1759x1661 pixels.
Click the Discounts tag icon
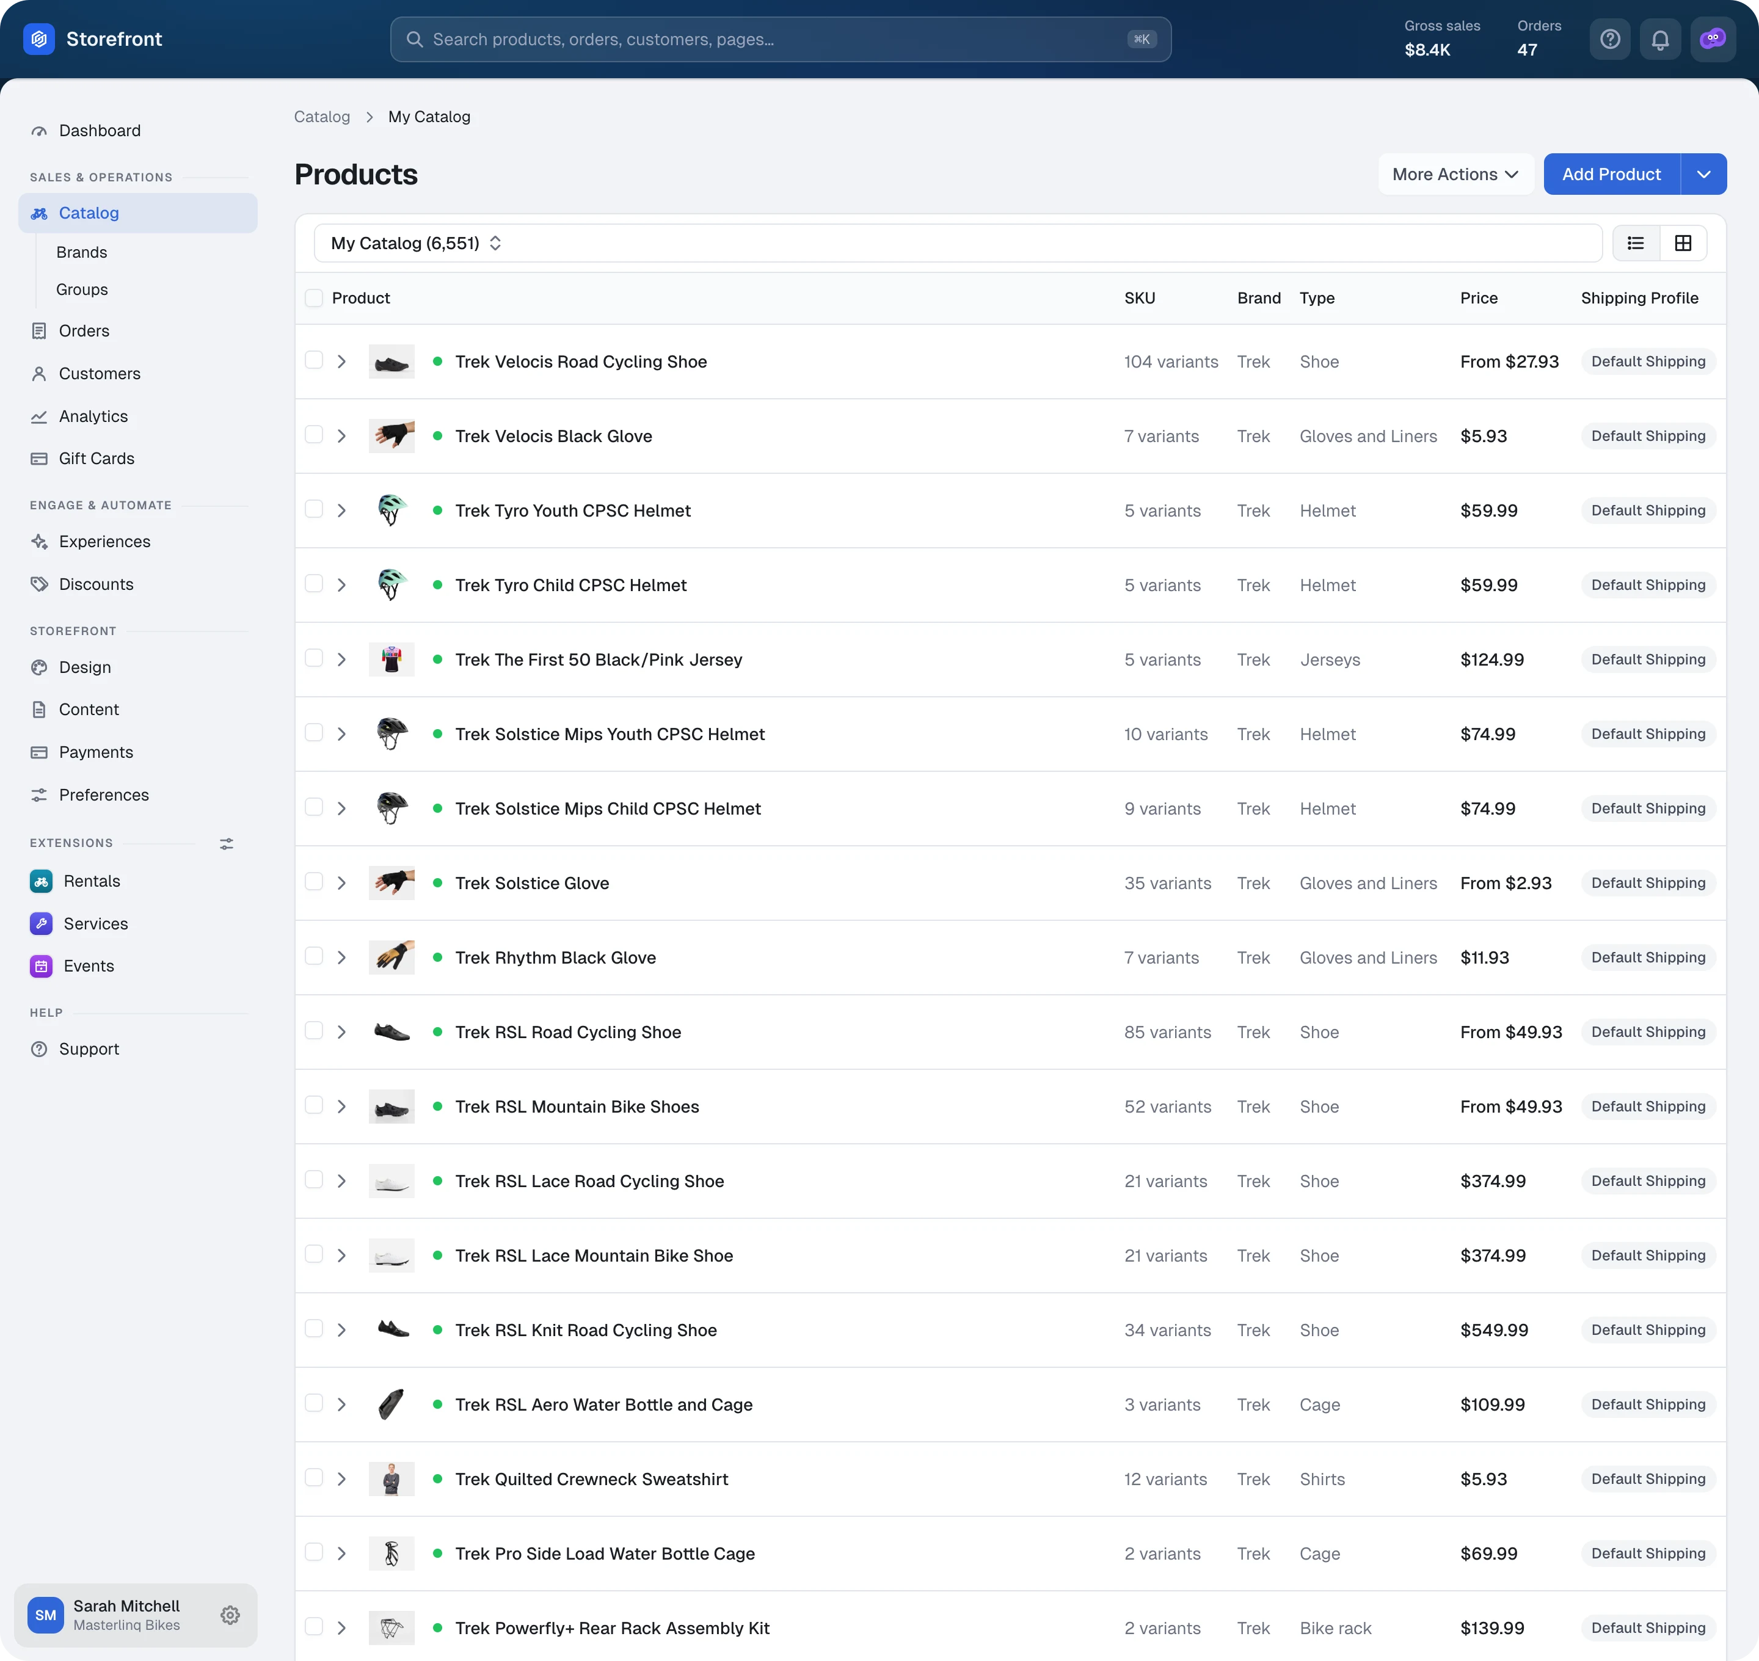click(x=39, y=584)
